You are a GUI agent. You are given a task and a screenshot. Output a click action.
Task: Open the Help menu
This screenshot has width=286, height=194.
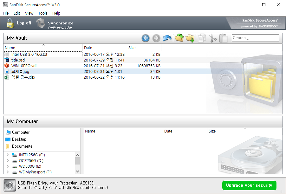(x=56, y=13)
